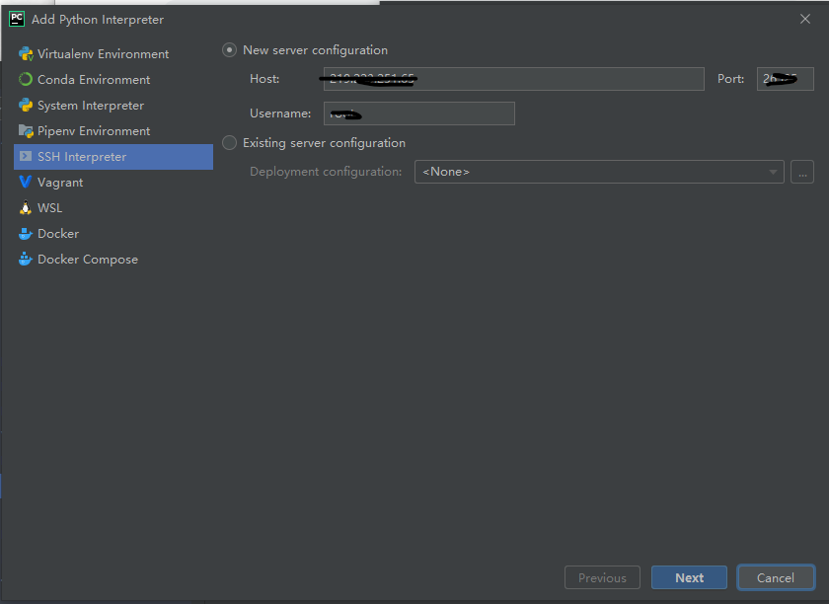Focus the Username input field

(418, 113)
